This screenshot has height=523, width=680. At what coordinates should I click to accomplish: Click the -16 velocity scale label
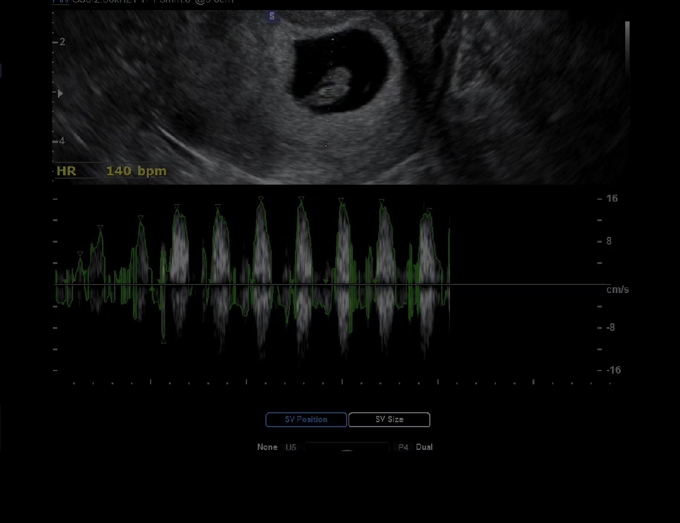tap(613, 370)
